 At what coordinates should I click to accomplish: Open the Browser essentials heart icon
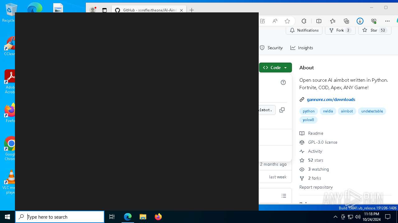pos(374,21)
